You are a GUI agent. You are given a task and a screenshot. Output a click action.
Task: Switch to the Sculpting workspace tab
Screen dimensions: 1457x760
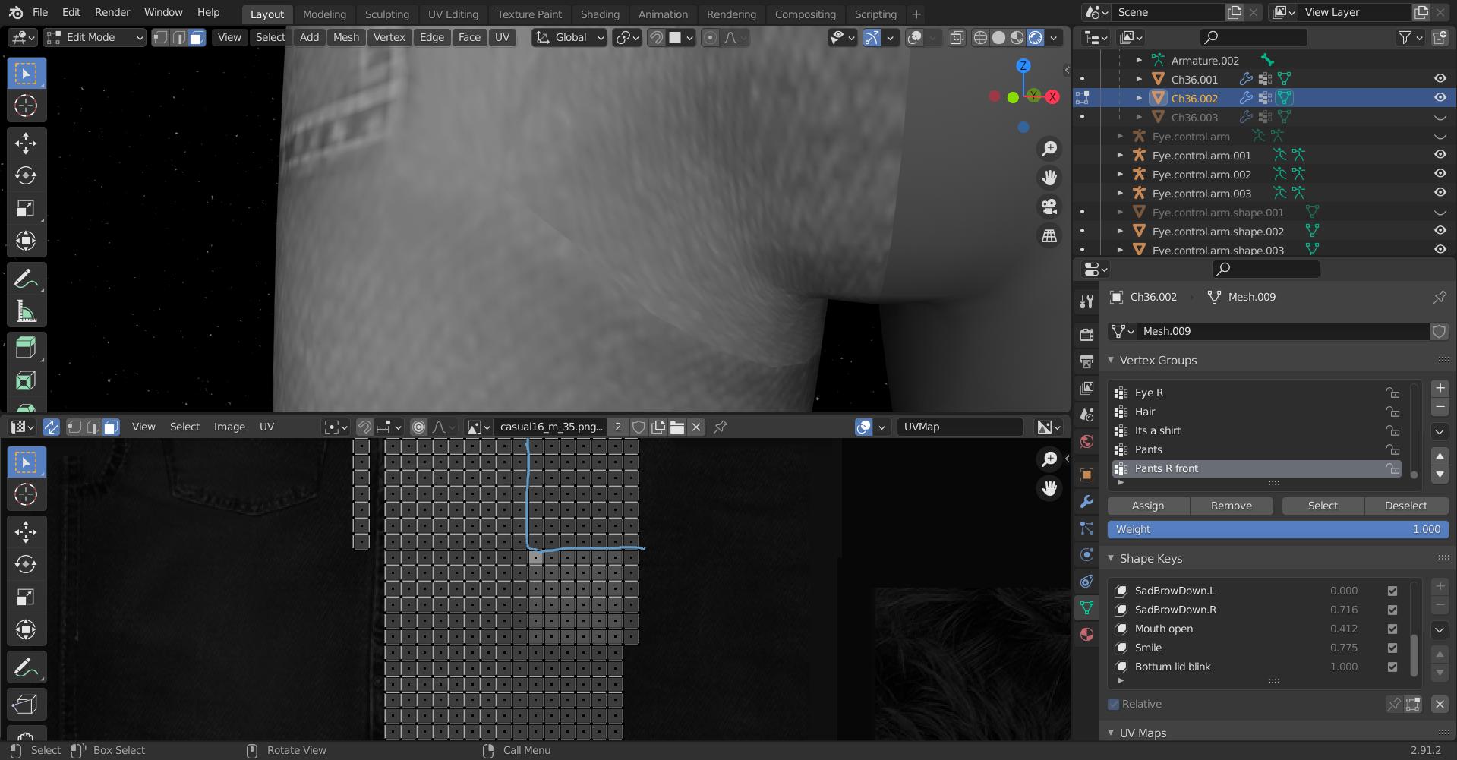pos(386,14)
